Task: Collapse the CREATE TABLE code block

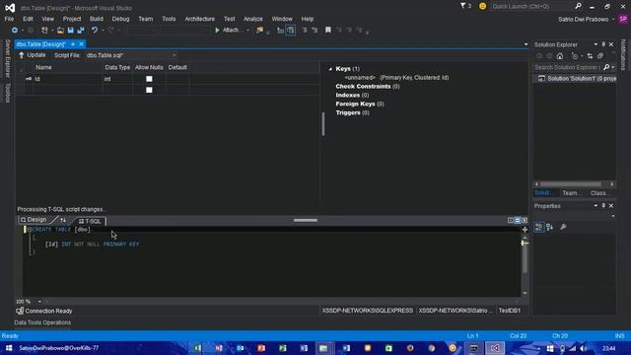Action: (x=30, y=230)
